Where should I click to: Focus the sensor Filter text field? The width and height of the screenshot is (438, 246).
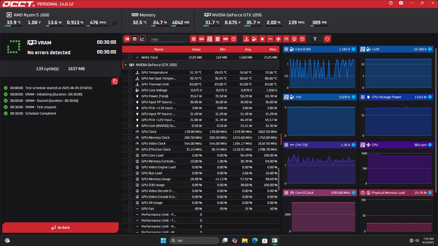[x=167, y=40]
